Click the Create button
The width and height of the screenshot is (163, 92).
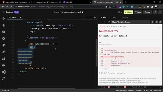(x=147, y=12)
